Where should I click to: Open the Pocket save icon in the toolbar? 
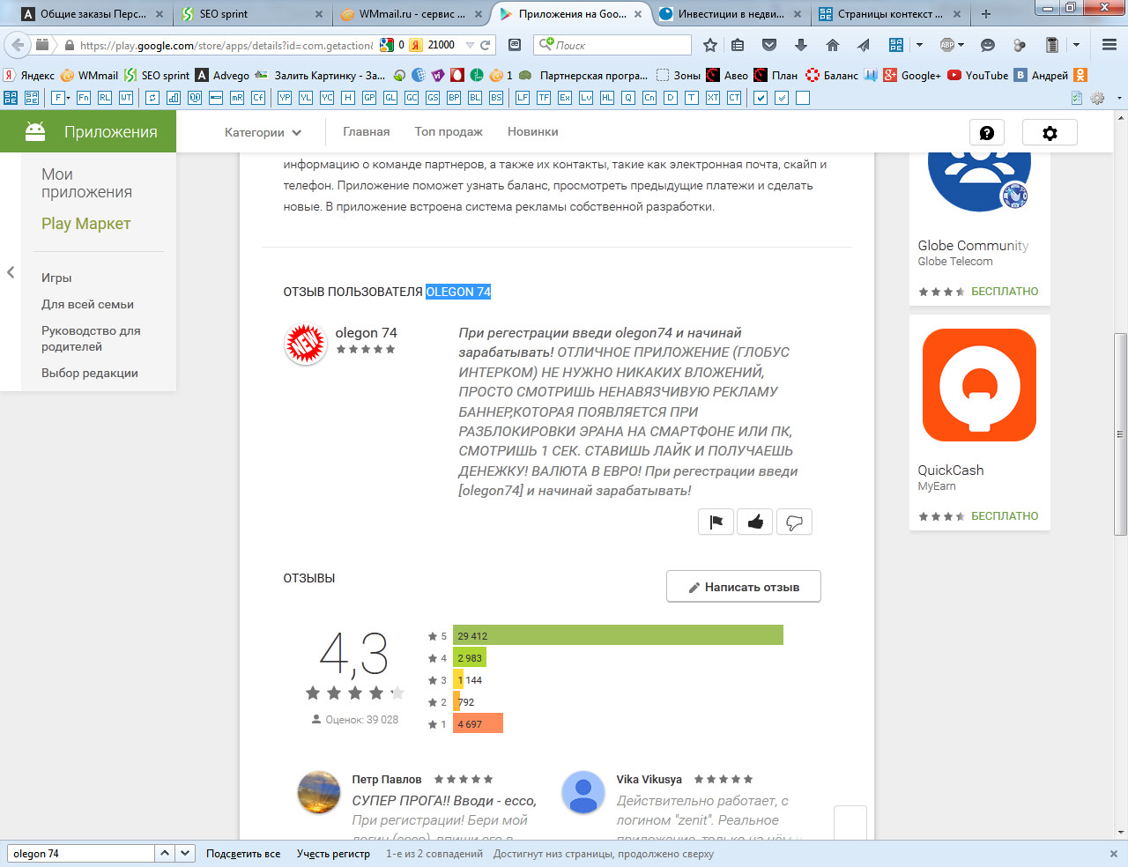[x=769, y=45]
